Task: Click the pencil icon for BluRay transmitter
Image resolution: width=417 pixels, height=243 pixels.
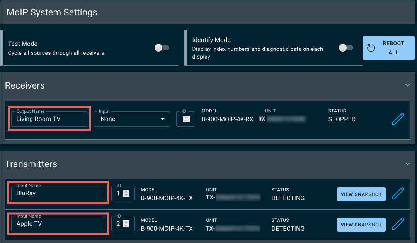Action: [x=398, y=194]
